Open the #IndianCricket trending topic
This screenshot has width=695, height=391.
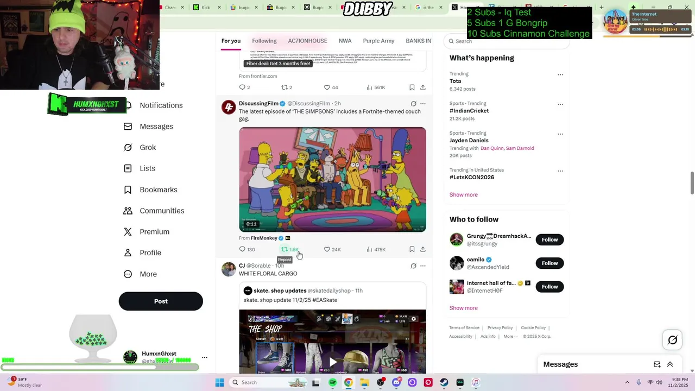(x=469, y=111)
